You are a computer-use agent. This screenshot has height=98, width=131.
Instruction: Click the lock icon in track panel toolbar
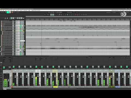23,18
